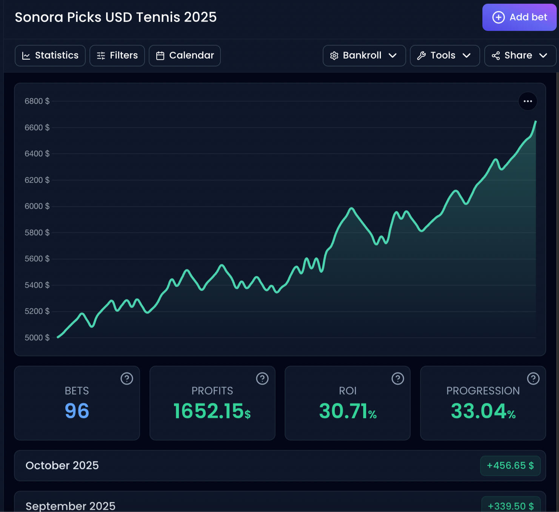The image size is (559, 512).
Task: Open the Bankroll dropdown chevron
Action: click(393, 56)
